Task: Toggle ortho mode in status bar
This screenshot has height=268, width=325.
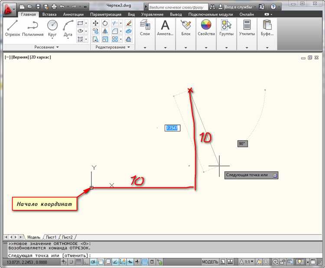Action: [x=86, y=262]
